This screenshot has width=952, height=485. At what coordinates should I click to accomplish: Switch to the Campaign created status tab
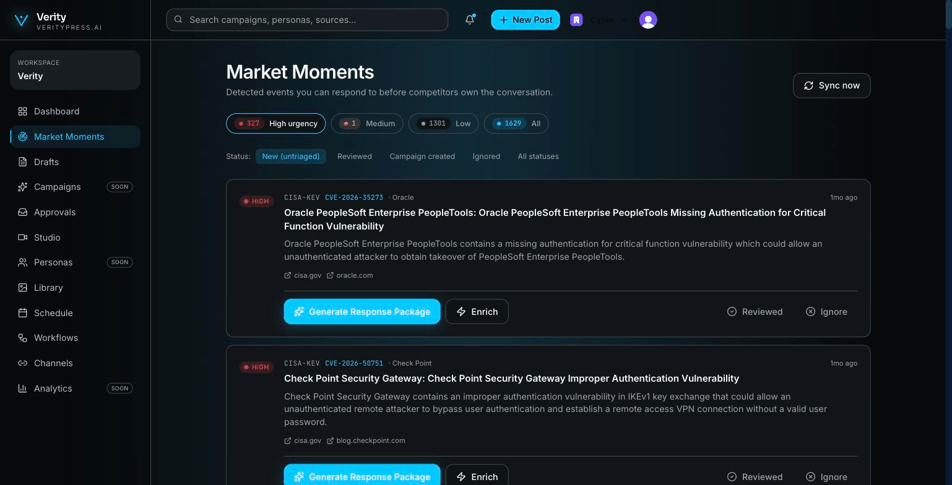(422, 157)
